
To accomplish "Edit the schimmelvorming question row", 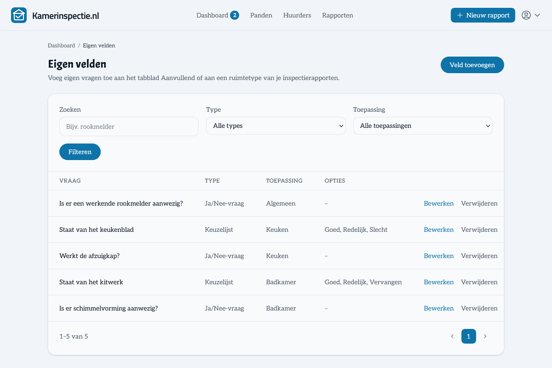I will 439,308.
